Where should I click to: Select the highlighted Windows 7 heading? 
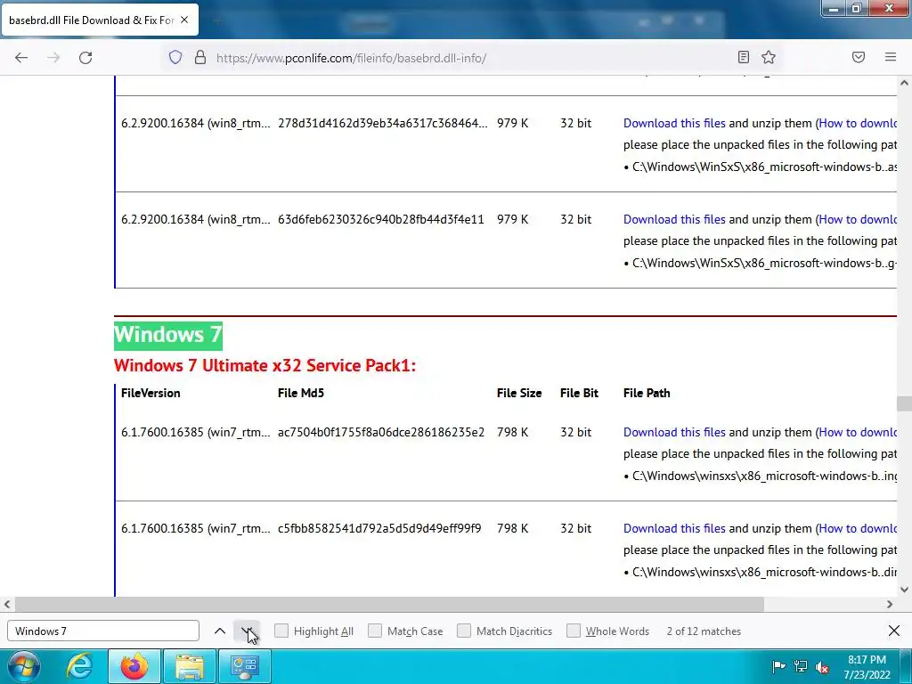tap(168, 335)
